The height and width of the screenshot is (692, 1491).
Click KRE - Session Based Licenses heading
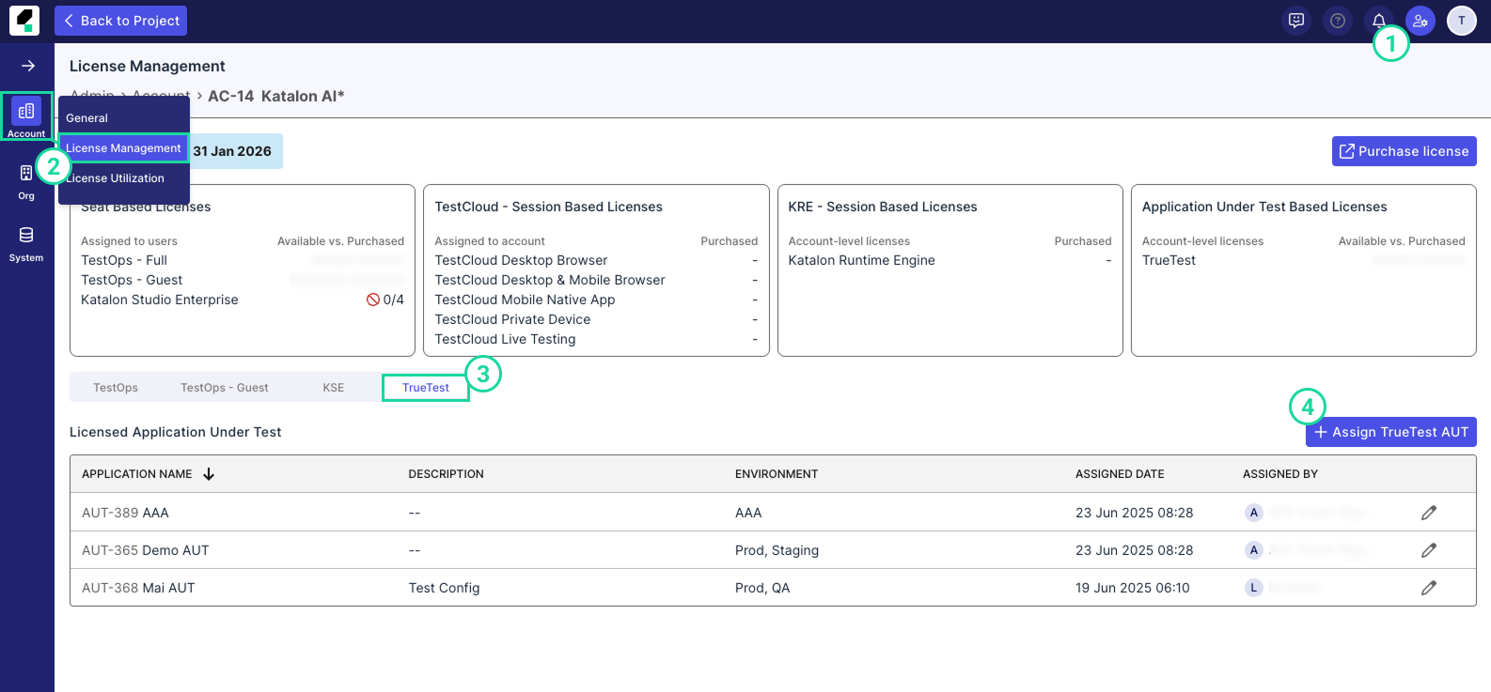pos(883,207)
